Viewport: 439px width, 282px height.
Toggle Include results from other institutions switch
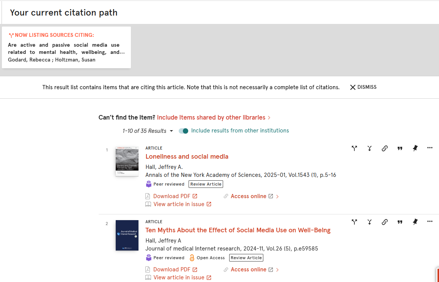183,131
